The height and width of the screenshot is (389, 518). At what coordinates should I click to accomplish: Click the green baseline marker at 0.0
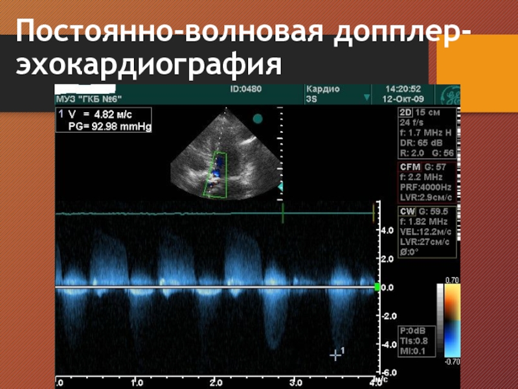coord(377,287)
